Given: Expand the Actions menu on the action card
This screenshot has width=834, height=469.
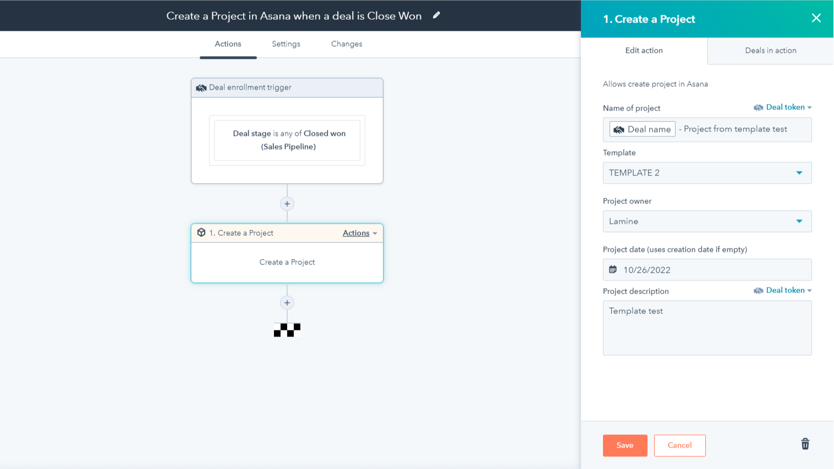Looking at the screenshot, I should 360,233.
